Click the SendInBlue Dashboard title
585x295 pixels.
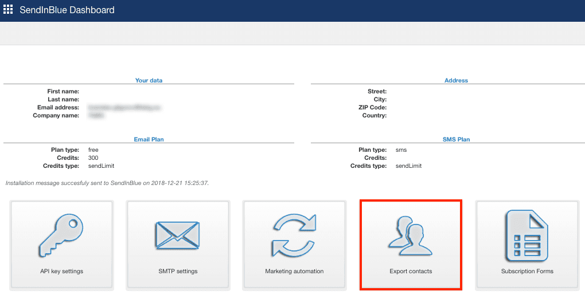coord(67,10)
